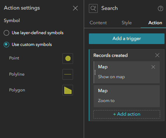Select the Map Show on map action
Viewport: 166px width, 138px height.
pyautogui.click(x=127, y=72)
